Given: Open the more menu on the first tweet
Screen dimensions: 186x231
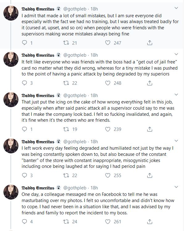Looking at the screenshot, I should point(176,8).
